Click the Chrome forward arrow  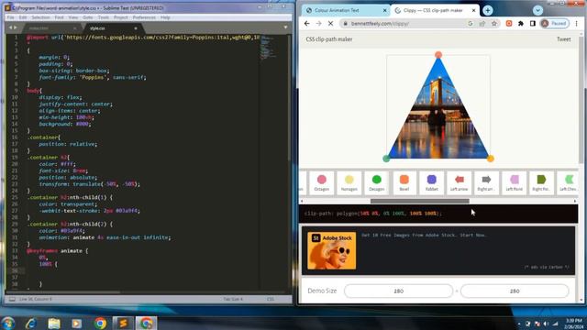click(x=318, y=23)
